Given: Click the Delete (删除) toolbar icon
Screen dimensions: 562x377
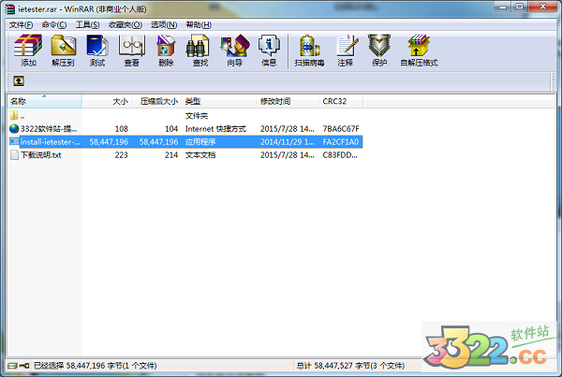Looking at the screenshot, I should coord(166,51).
